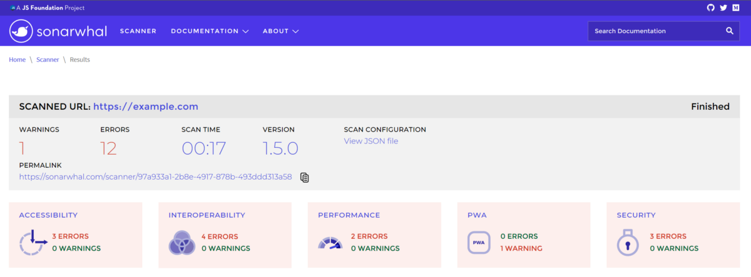751x277 pixels.
Task: Open the Accessibility category heading
Action: point(48,215)
